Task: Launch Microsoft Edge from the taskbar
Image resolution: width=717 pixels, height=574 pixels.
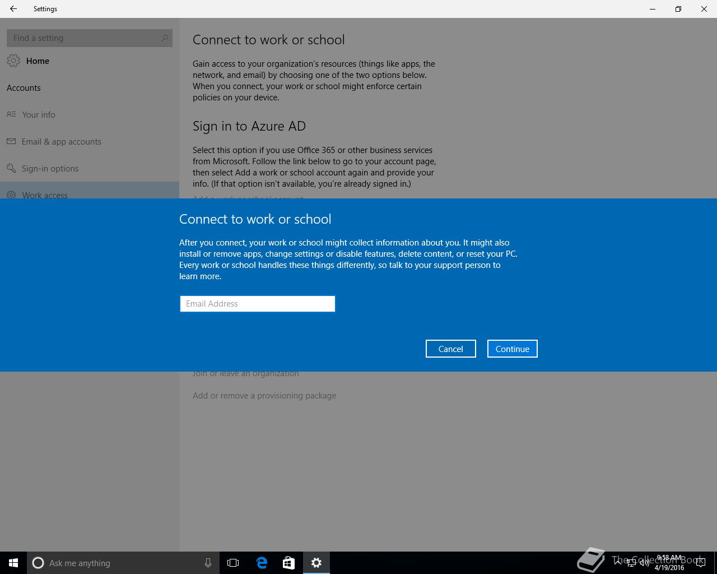Action: [262, 563]
